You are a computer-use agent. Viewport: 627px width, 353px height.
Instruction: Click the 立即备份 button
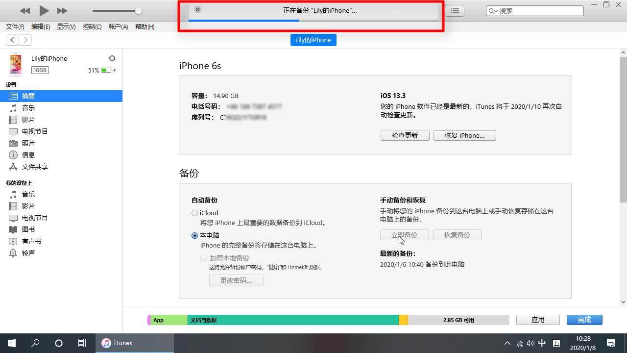coord(405,235)
